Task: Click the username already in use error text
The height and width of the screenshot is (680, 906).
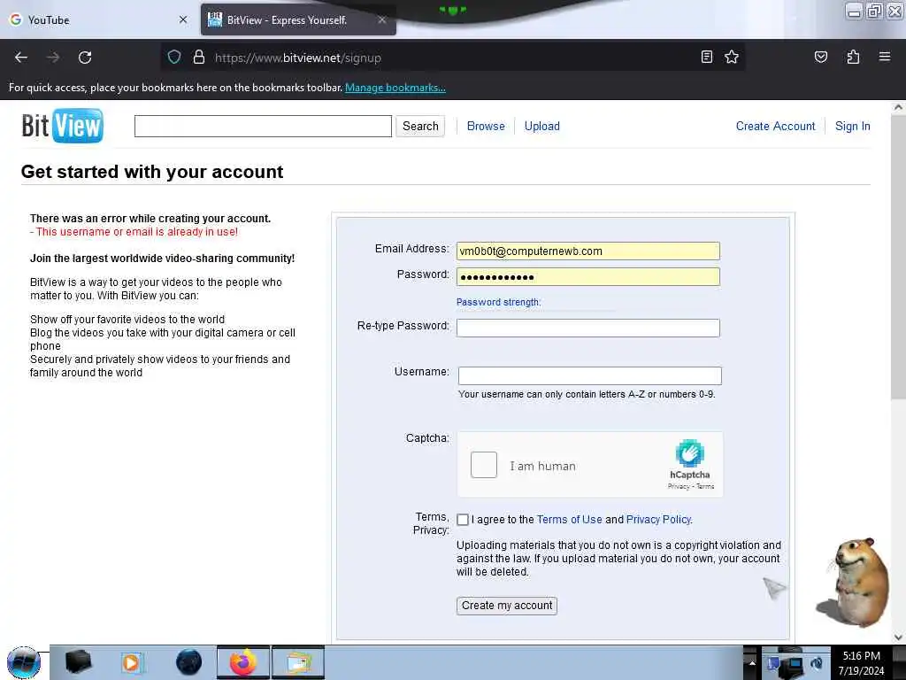Action: (x=134, y=232)
